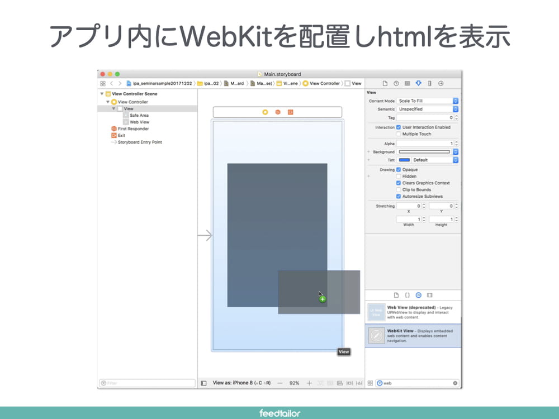Select Web View (deprecated) library item
559x419 pixels.
[413, 312]
